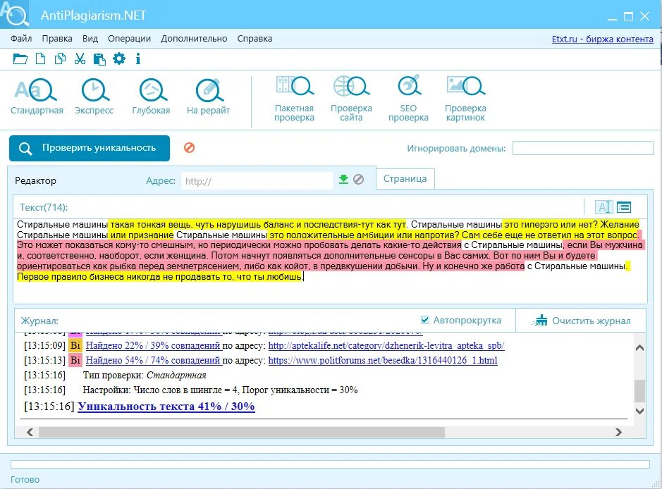Open settings via the gear icon
The height and width of the screenshot is (489, 662).
(119, 58)
